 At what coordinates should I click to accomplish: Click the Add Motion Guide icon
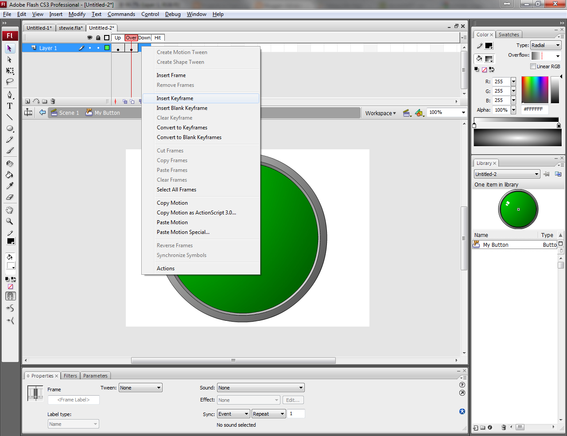coord(36,101)
